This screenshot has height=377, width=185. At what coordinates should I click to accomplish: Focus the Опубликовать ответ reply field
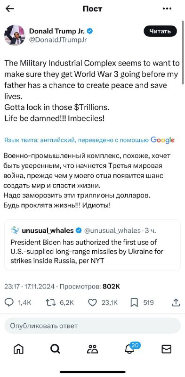[92, 326]
